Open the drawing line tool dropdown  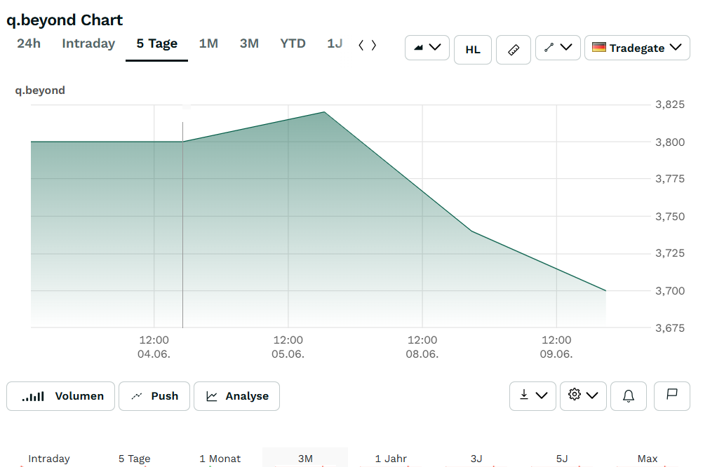(x=558, y=48)
